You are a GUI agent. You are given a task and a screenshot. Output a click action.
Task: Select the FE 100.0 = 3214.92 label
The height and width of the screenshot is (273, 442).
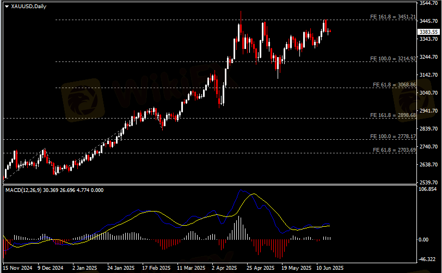point(393,59)
